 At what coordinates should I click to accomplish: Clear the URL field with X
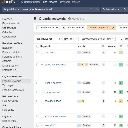[x=97, y=9]
